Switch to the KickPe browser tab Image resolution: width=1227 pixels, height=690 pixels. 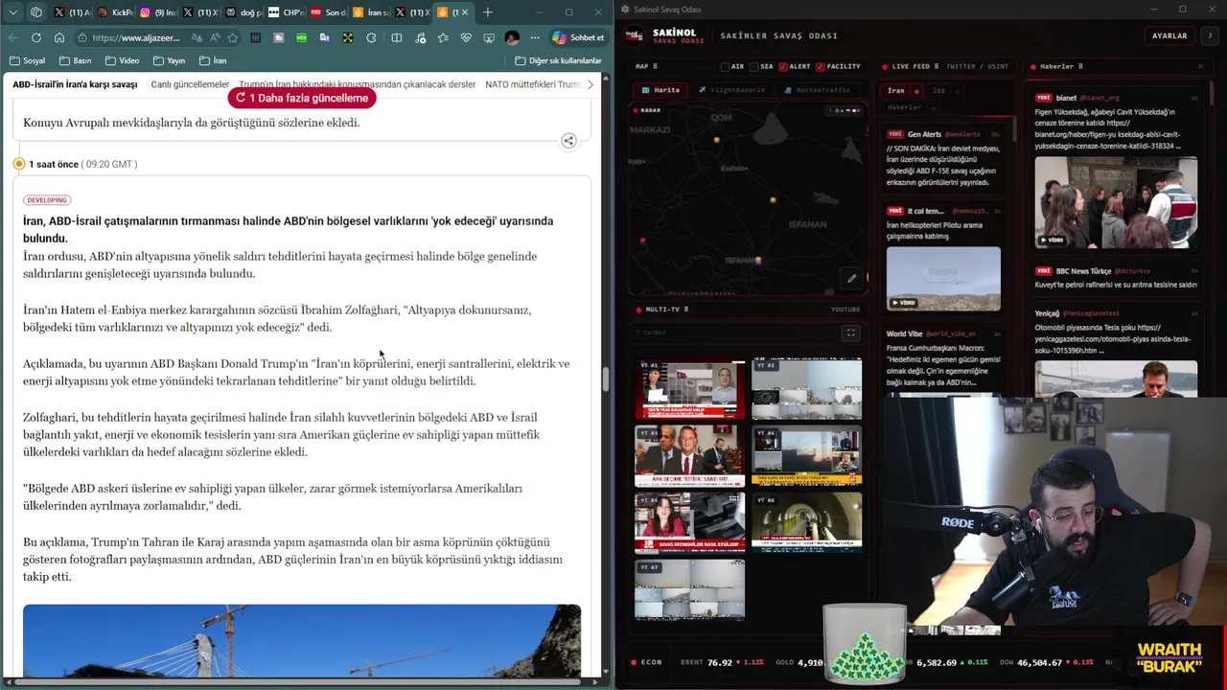[116, 12]
